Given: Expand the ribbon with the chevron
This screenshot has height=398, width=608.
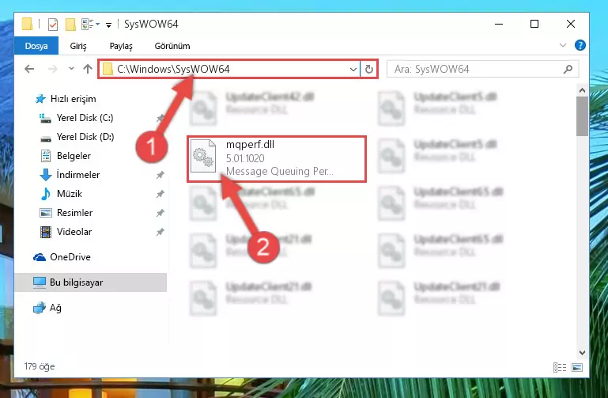Looking at the screenshot, I should click(563, 45).
